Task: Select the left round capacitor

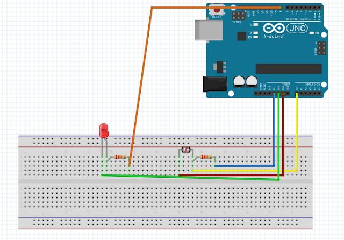Action: coord(239,81)
